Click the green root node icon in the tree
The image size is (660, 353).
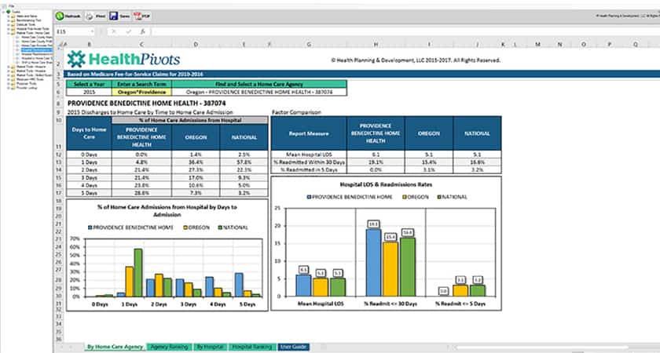tap(9, 12)
